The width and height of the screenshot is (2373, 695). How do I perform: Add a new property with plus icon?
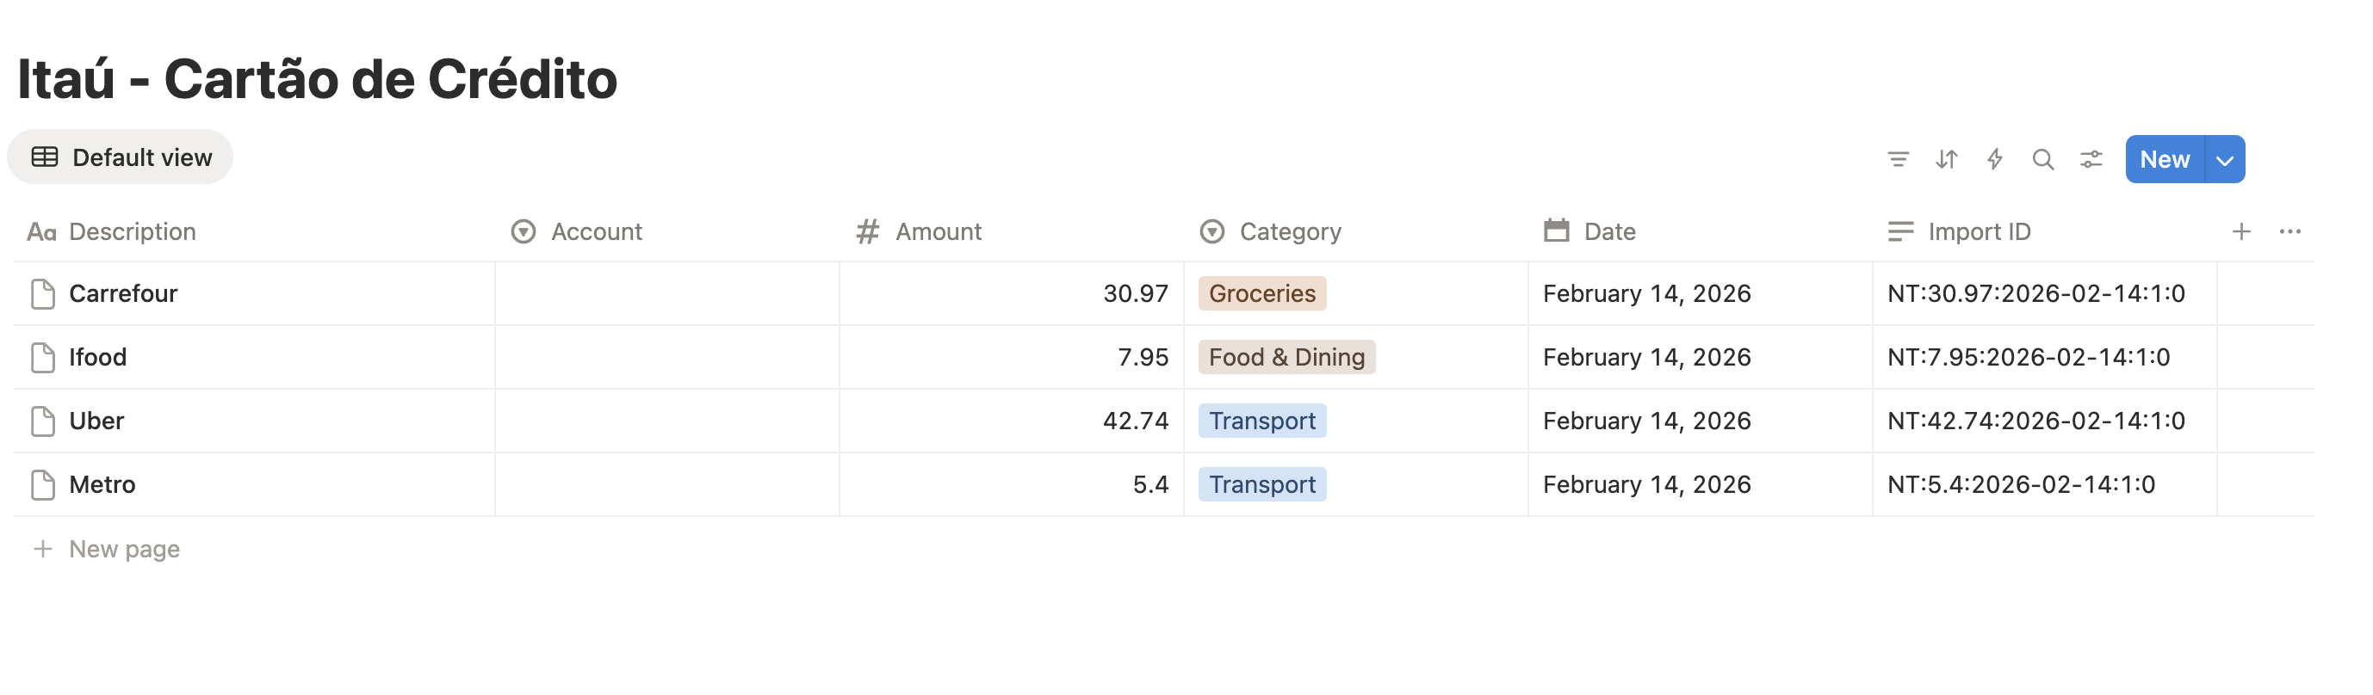pyautogui.click(x=2241, y=231)
